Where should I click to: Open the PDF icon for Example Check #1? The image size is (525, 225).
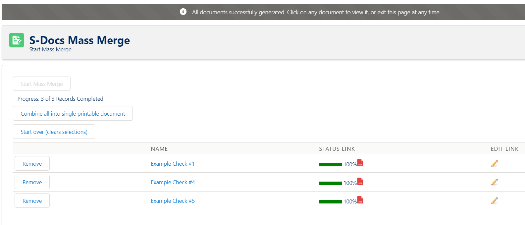360,163
